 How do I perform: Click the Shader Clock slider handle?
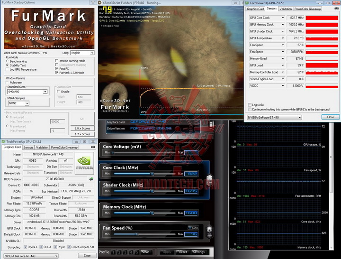pyautogui.click(x=153, y=191)
